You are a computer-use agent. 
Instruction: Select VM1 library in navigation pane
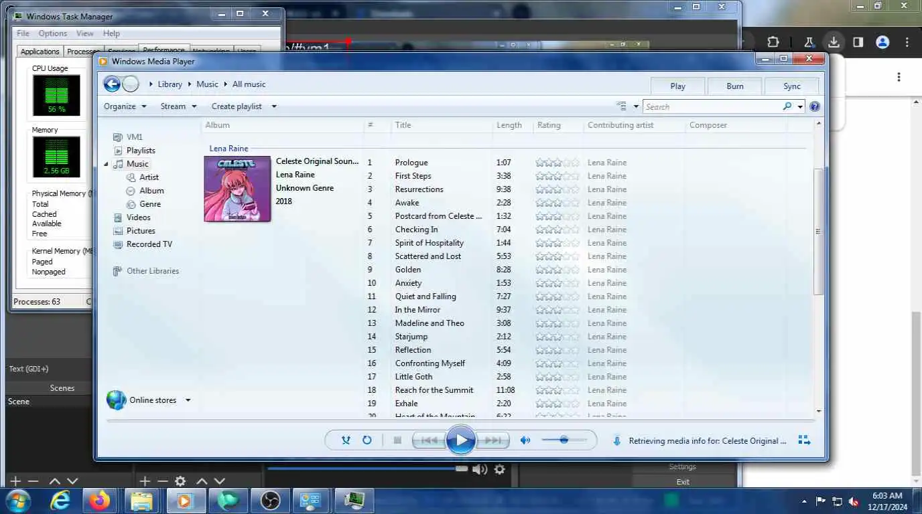click(x=128, y=137)
